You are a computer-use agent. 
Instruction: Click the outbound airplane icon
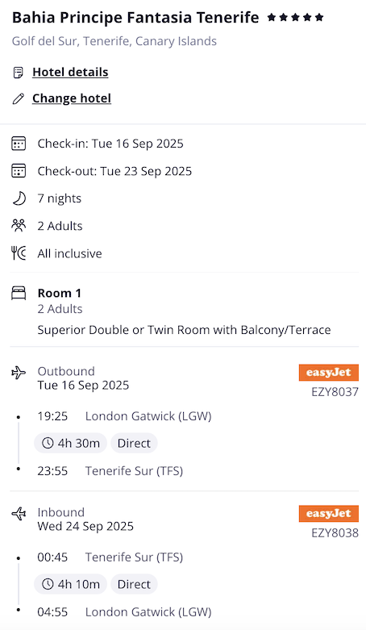(x=19, y=373)
